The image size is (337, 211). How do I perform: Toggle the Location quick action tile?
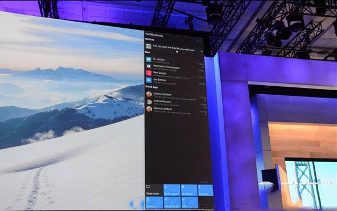tap(154, 202)
